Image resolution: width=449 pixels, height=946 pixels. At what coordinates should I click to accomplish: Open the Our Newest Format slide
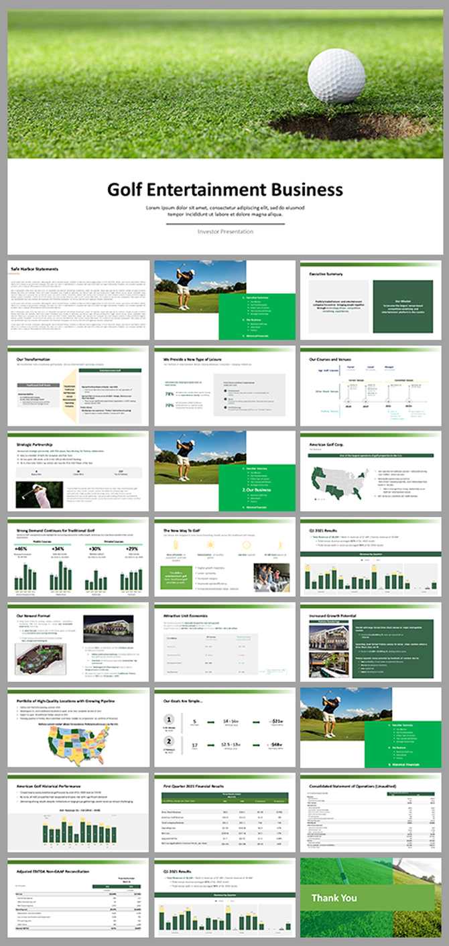click(78, 642)
